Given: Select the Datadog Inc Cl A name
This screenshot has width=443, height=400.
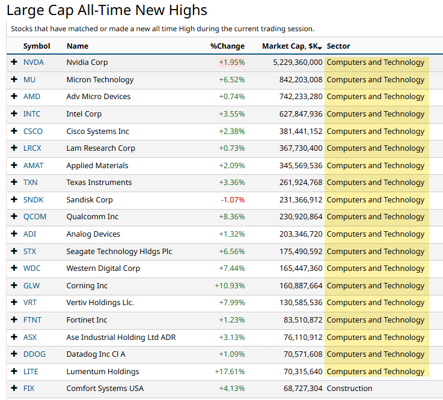Looking at the screenshot, I should click(96, 354).
